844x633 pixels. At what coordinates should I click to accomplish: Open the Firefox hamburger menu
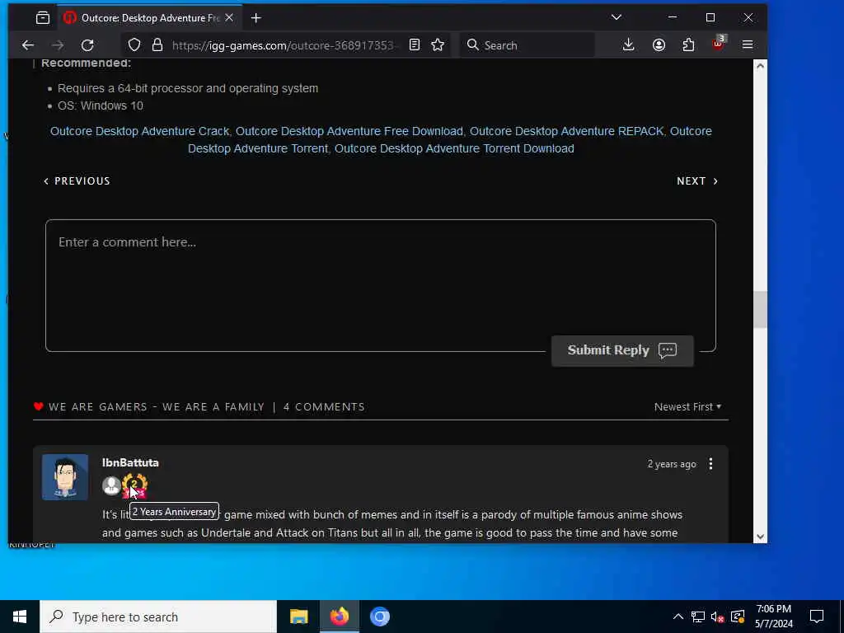(x=748, y=45)
